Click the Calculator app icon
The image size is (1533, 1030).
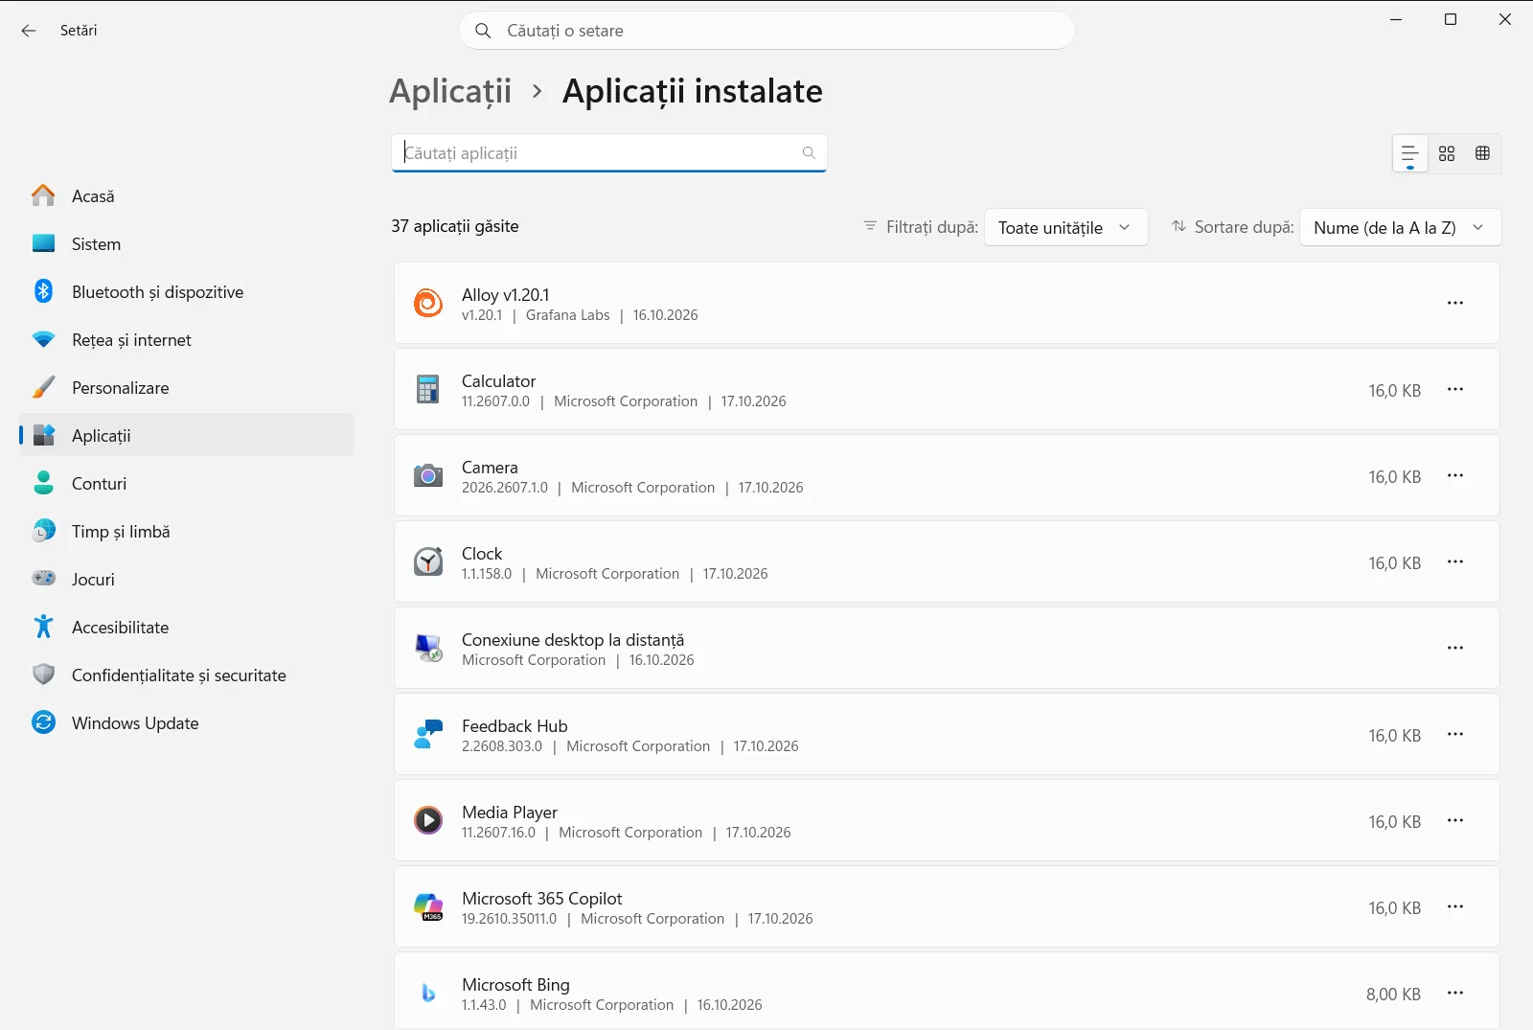click(428, 389)
